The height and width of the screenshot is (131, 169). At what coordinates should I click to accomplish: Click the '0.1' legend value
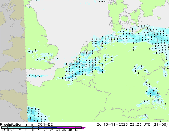click(x=3, y=130)
